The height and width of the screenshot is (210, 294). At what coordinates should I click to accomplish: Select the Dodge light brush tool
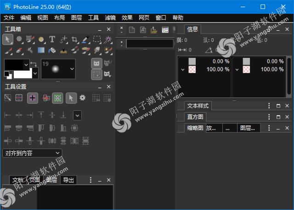point(108,51)
